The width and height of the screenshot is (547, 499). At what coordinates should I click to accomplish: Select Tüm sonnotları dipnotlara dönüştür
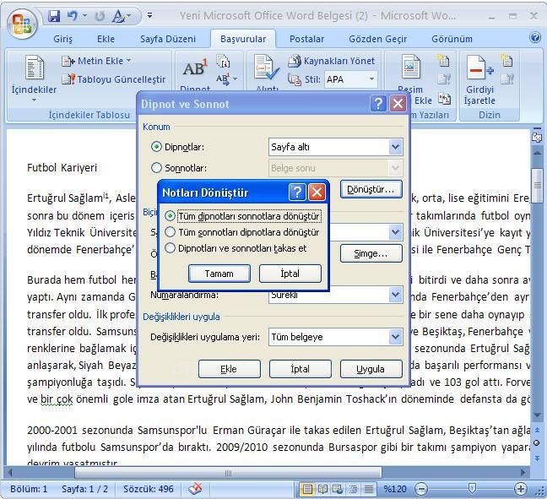(170, 231)
